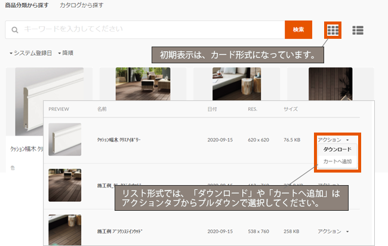Choose ダウンロード from the action menu
Image resolution: width=388 pixels, height=246 pixels.
[337, 149]
